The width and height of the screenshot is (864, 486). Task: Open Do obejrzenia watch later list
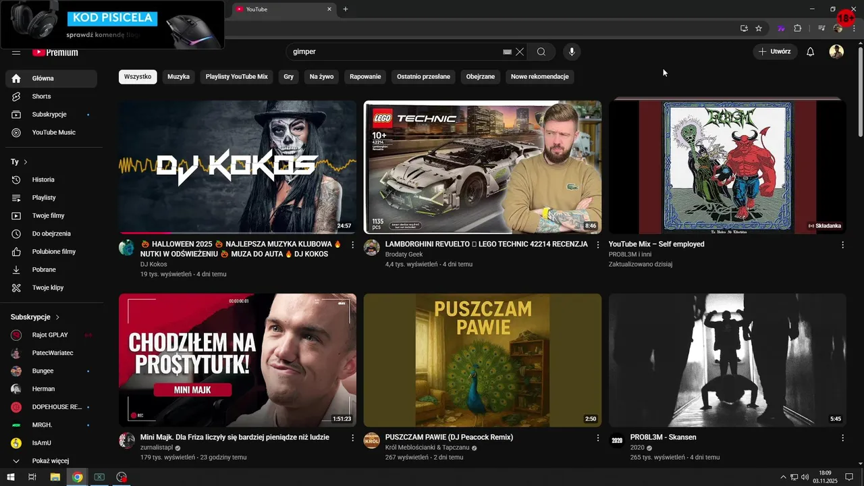[x=51, y=234]
